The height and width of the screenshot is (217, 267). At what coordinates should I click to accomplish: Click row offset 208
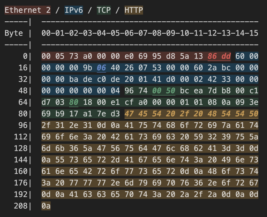coord(21,206)
